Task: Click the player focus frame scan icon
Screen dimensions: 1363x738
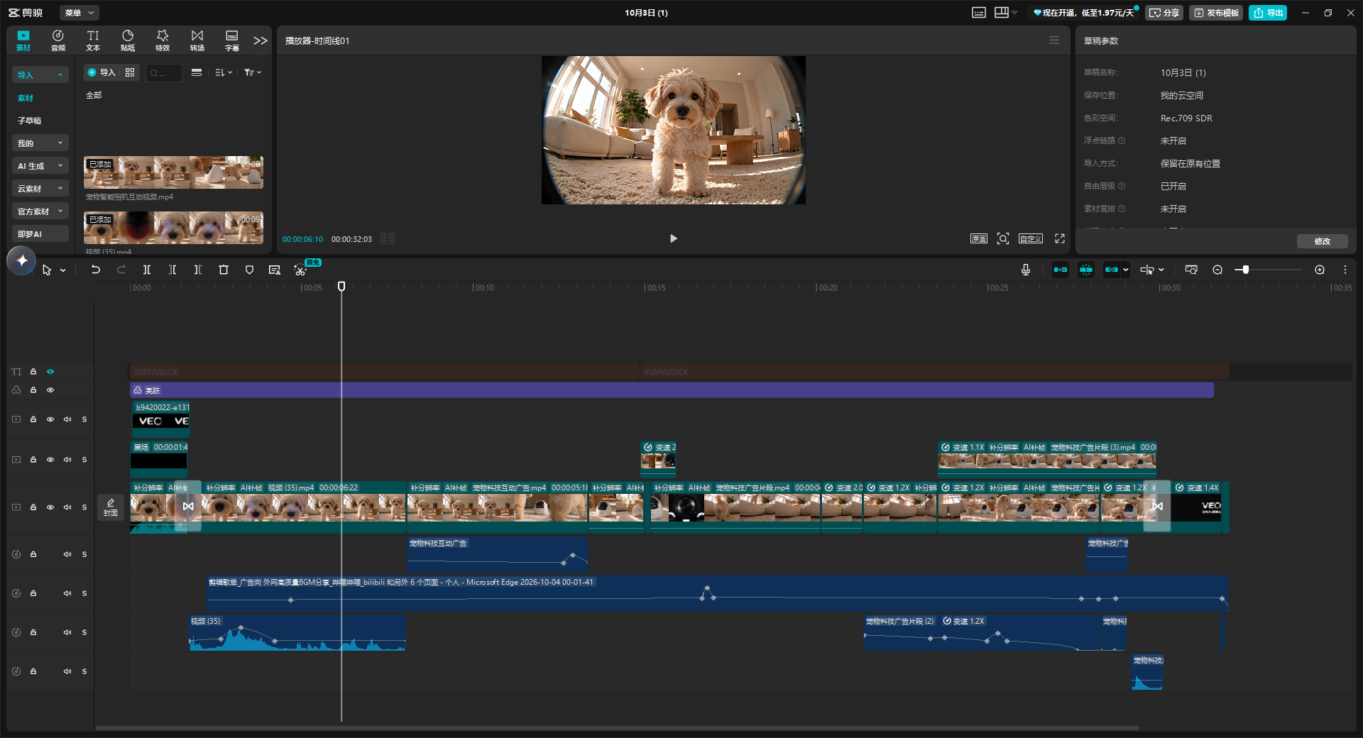Action: [x=1003, y=238]
